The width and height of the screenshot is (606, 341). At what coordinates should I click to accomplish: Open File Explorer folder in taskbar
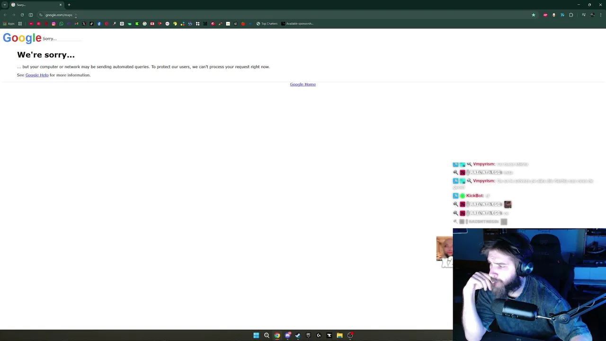[x=339, y=335]
